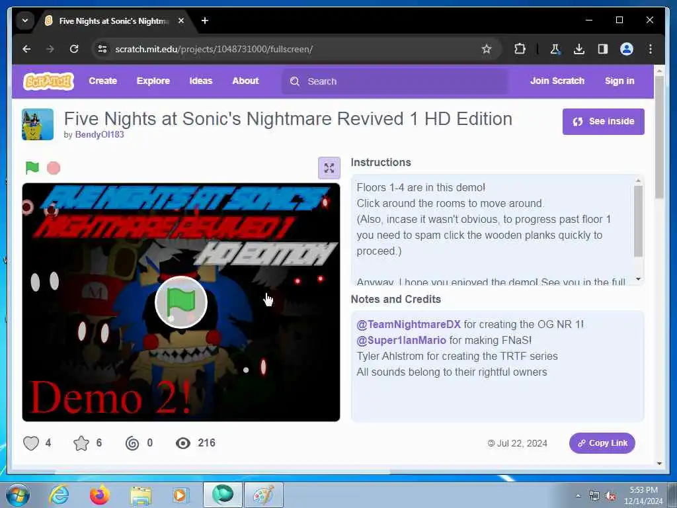Open the BendyOI183 author profile link
Viewport: 677px width, 508px height.
(99, 134)
